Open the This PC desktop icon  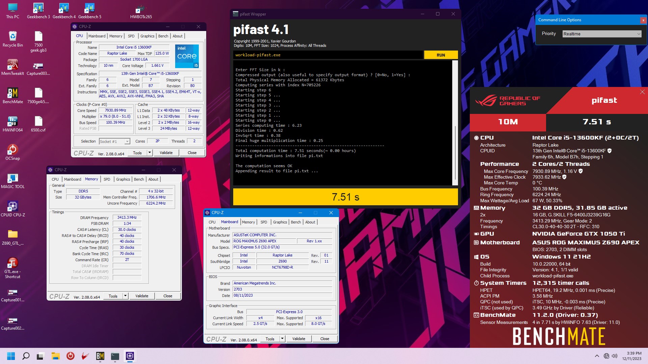click(12, 11)
